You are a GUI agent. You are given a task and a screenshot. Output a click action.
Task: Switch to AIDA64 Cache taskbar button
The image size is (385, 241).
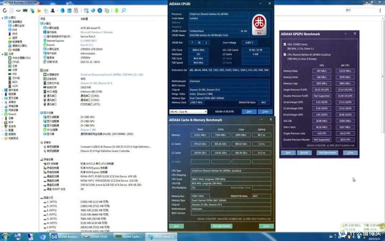click(128, 237)
